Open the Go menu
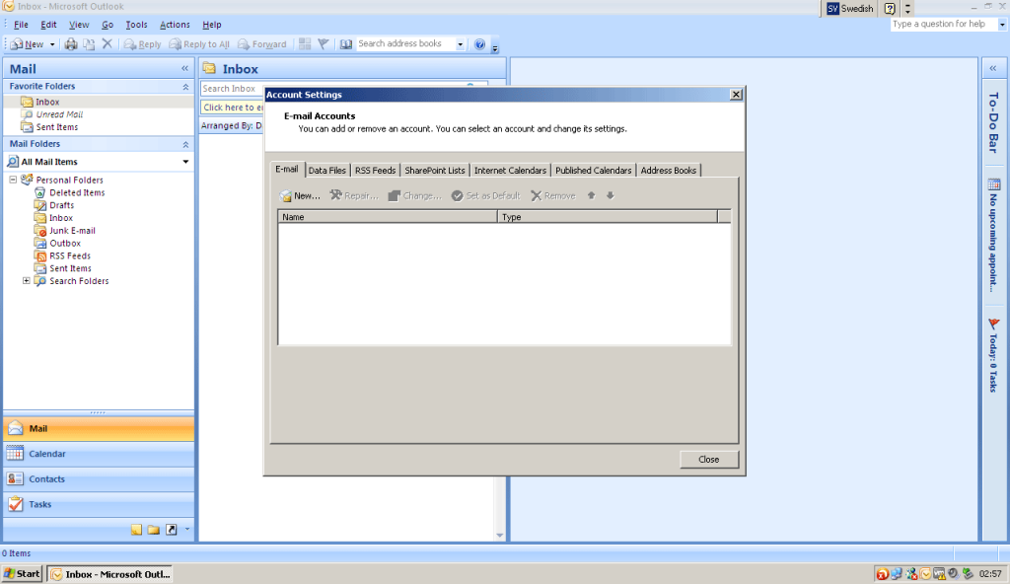This screenshot has height=584, width=1010. (107, 25)
